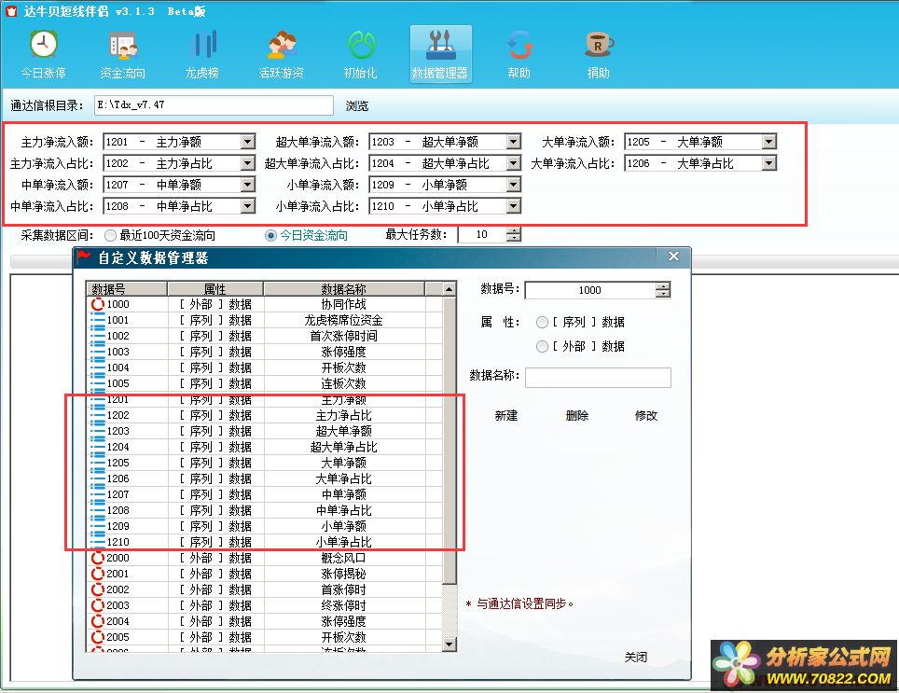This screenshot has height=693, width=899.
Task: Click the red circle icon of row 2003
Action: (98, 605)
